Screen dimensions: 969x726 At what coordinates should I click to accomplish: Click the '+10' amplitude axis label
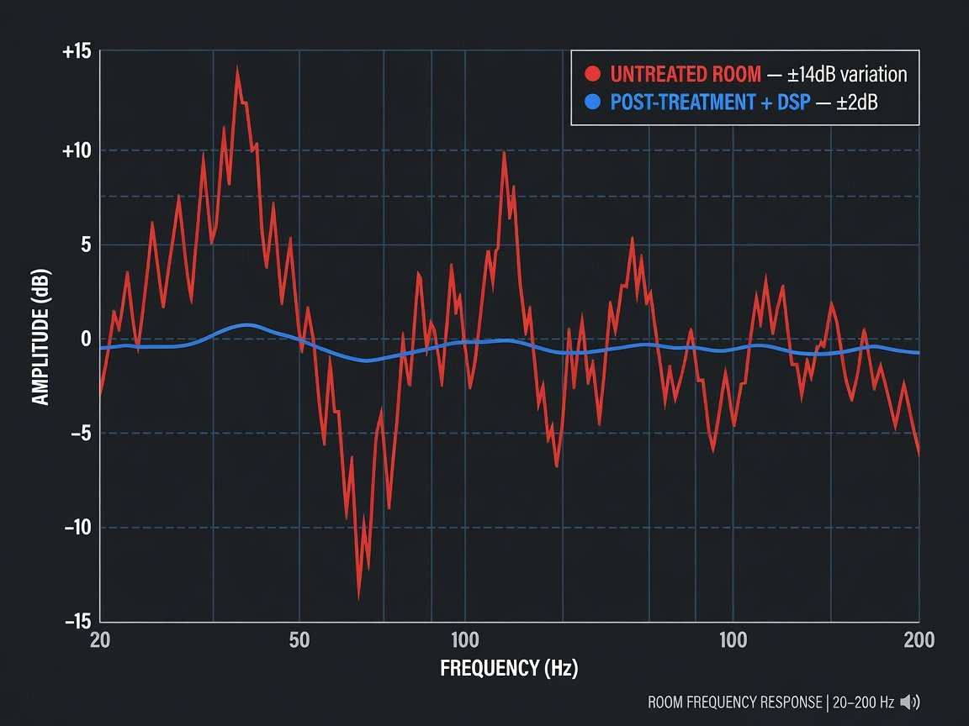coord(77,150)
